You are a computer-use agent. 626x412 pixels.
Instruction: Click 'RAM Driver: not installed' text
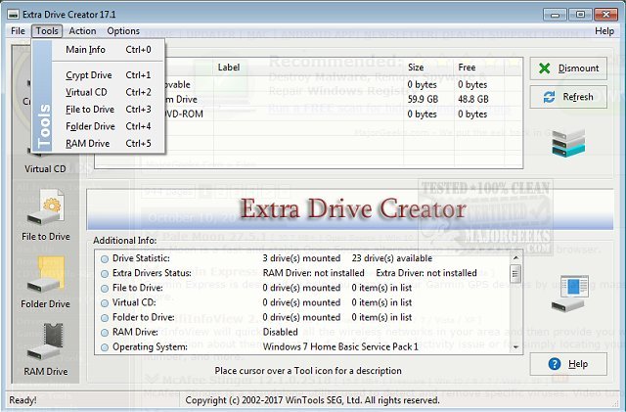click(x=313, y=273)
